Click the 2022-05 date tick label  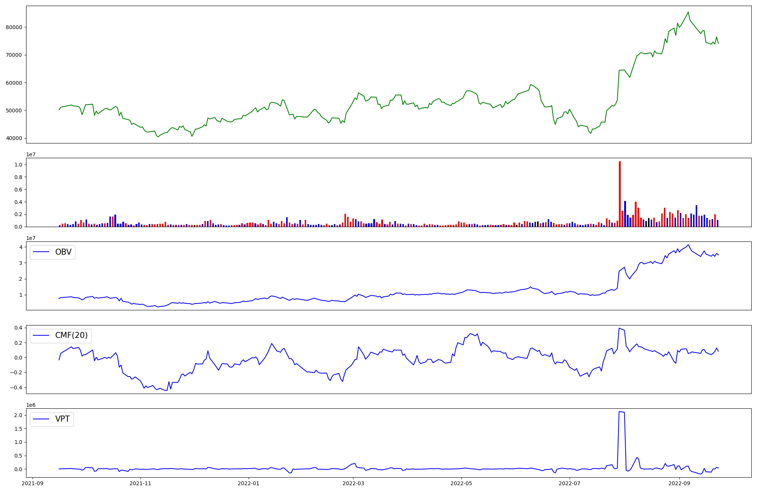[x=461, y=483]
